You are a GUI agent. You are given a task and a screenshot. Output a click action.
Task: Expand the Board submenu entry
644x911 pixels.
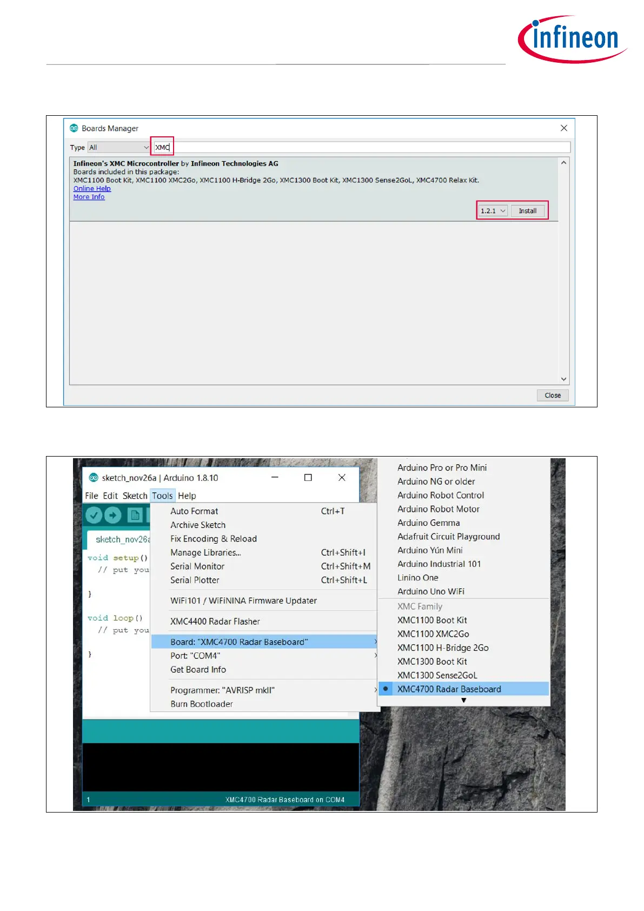pos(264,642)
